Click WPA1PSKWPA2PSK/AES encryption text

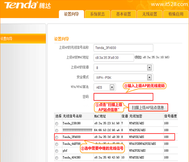[x=143, y=144]
